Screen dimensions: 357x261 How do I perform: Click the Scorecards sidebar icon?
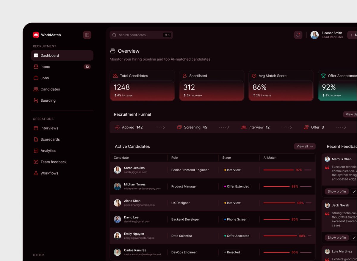[x=36, y=139]
